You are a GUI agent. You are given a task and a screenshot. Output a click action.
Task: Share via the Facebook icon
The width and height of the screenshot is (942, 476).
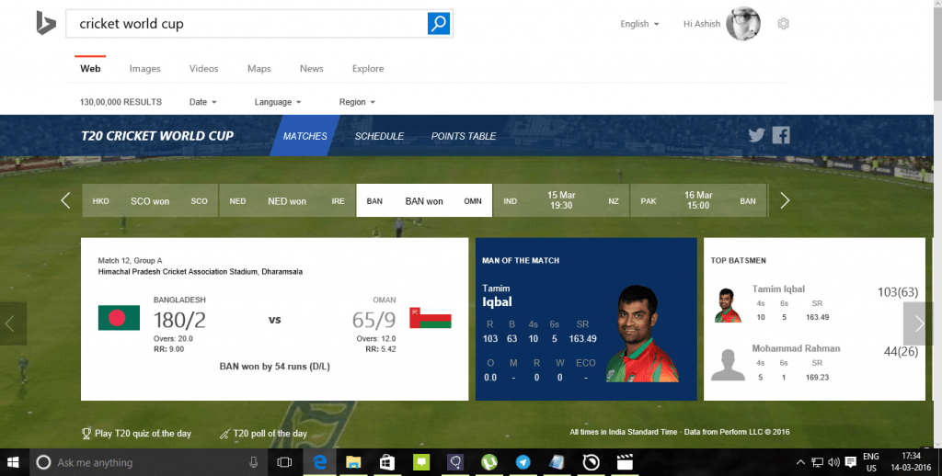pos(781,135)
